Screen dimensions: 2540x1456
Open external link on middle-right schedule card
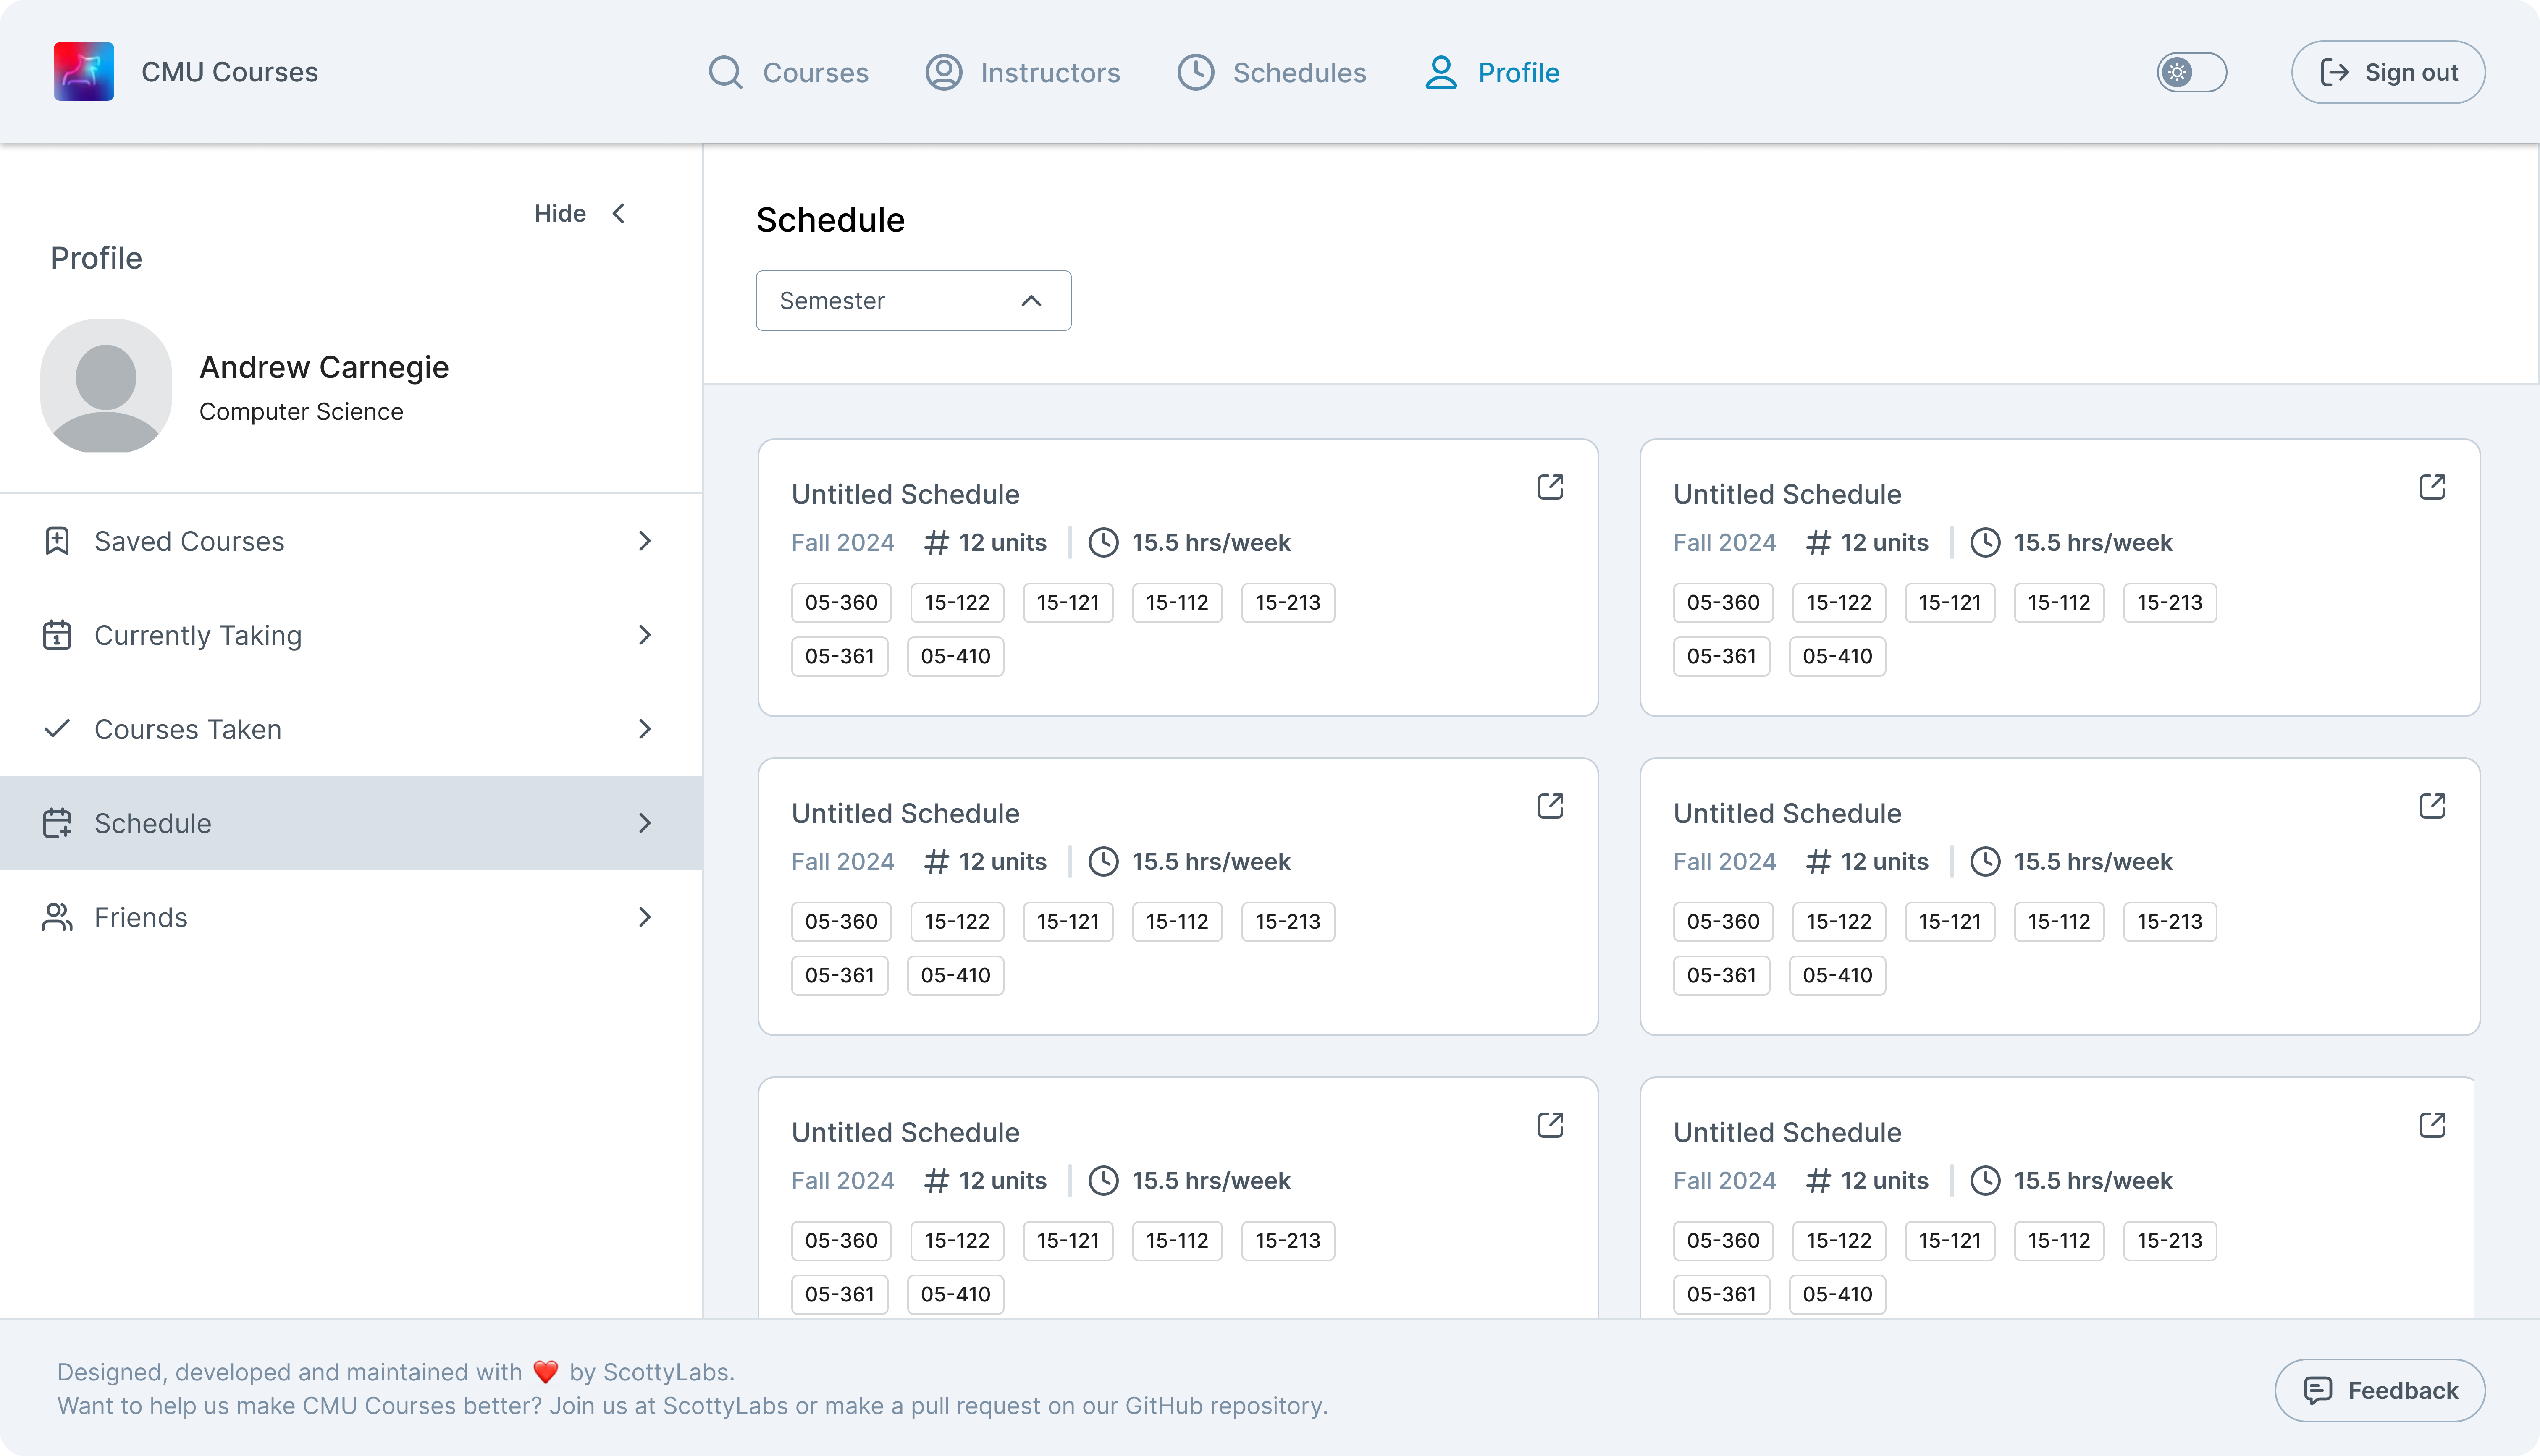(x=2432, y=806)
